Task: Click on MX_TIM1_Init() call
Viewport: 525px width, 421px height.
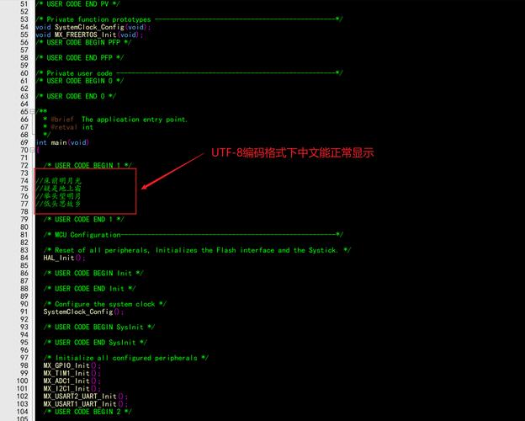Action: tap(72, 373)
